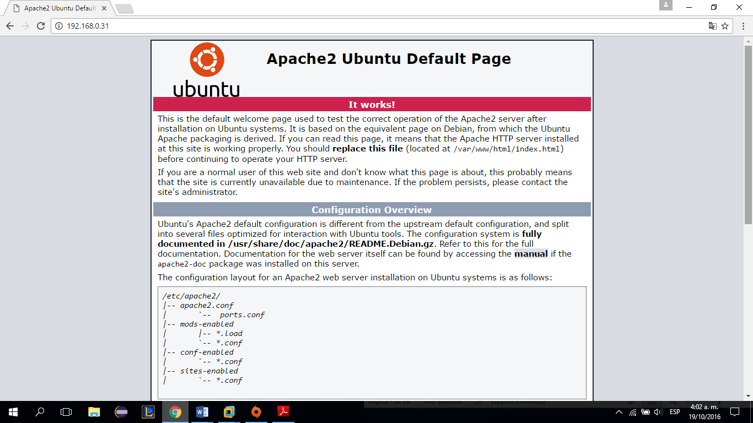Launch League of Legends from taskbar
Viewport: 753px width, 423px height.
click(148, 412)
